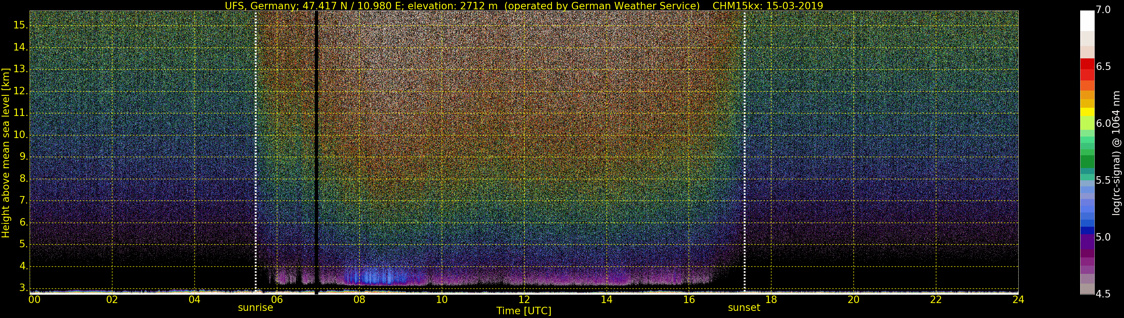The height and width of the screenshot is (318, 1124).
Task: Click the time axis tick '04'
Action: 194,300
